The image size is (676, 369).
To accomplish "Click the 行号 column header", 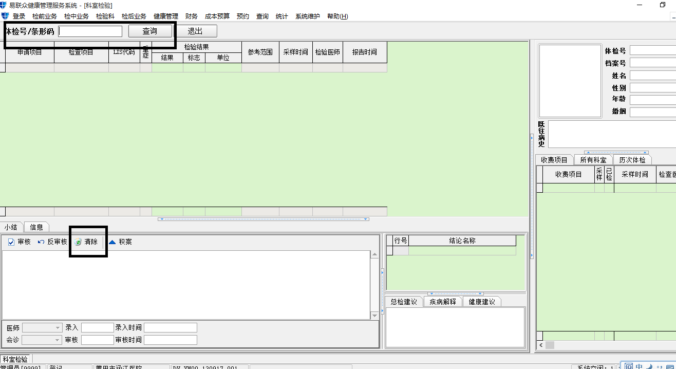I will [401, 241].
